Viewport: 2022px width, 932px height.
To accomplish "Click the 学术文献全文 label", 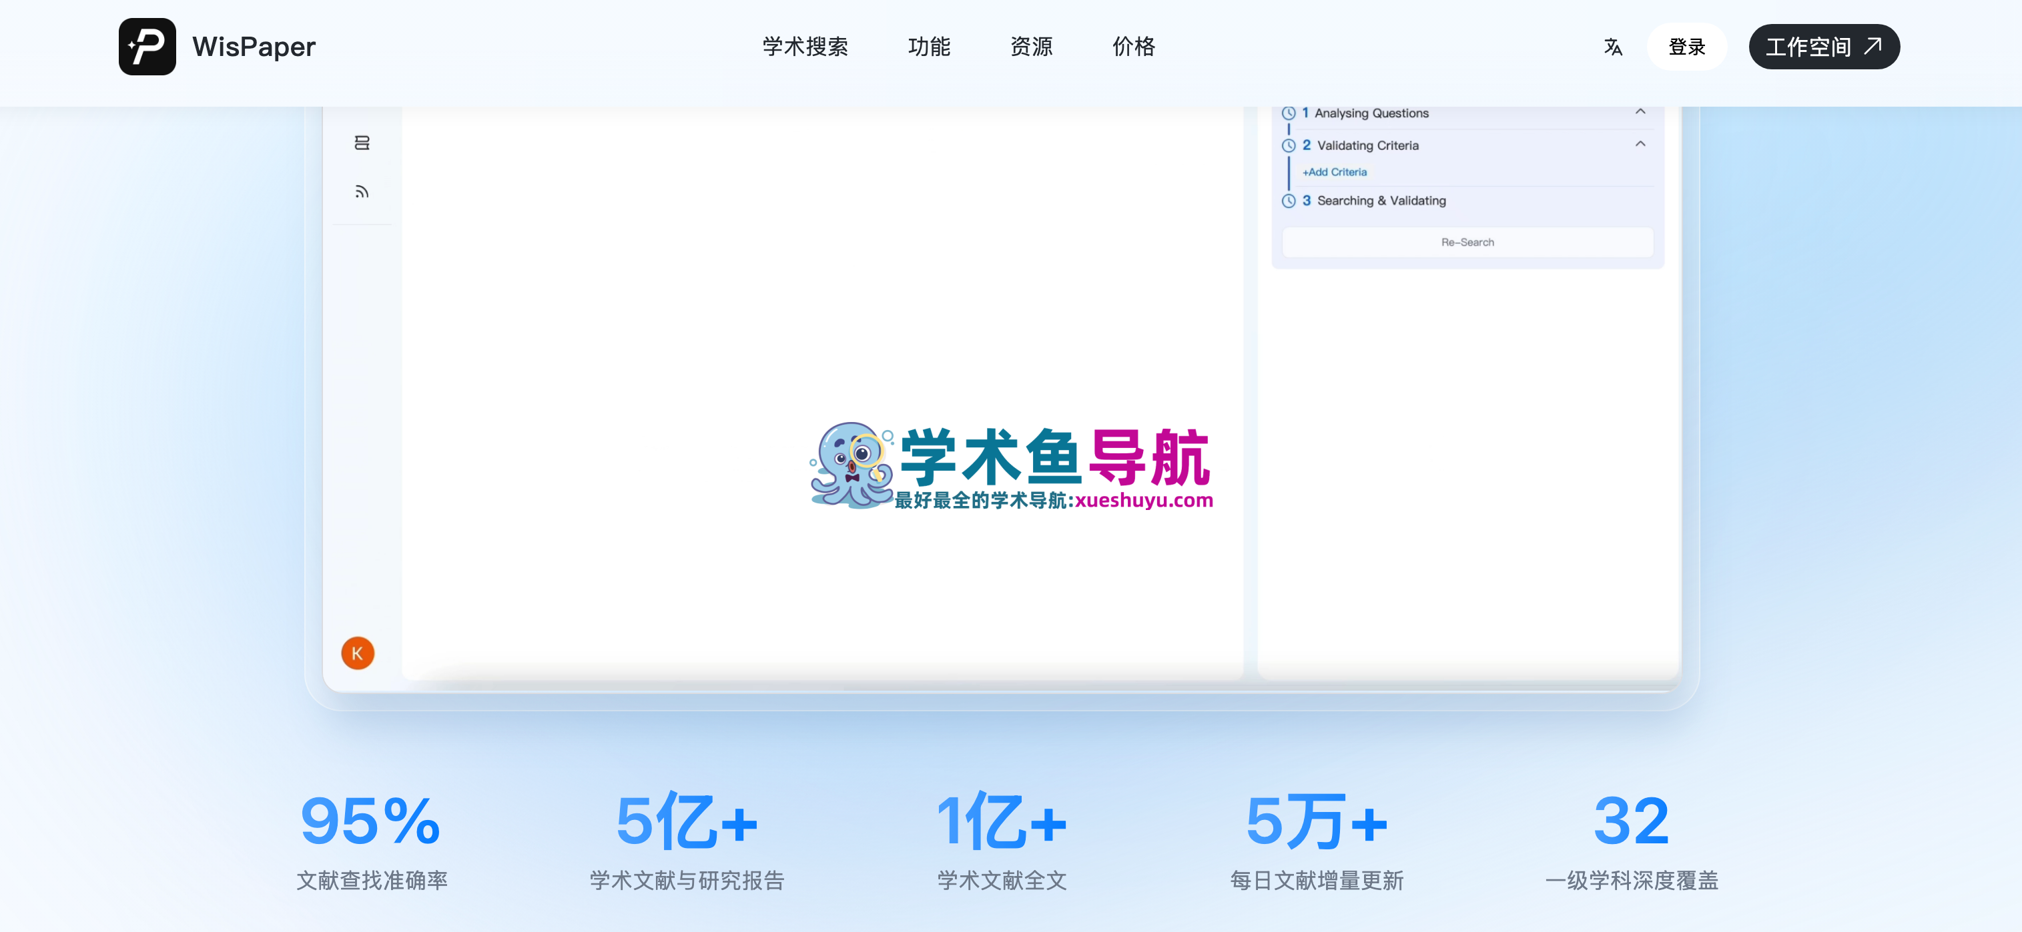I will [1001, 880].
